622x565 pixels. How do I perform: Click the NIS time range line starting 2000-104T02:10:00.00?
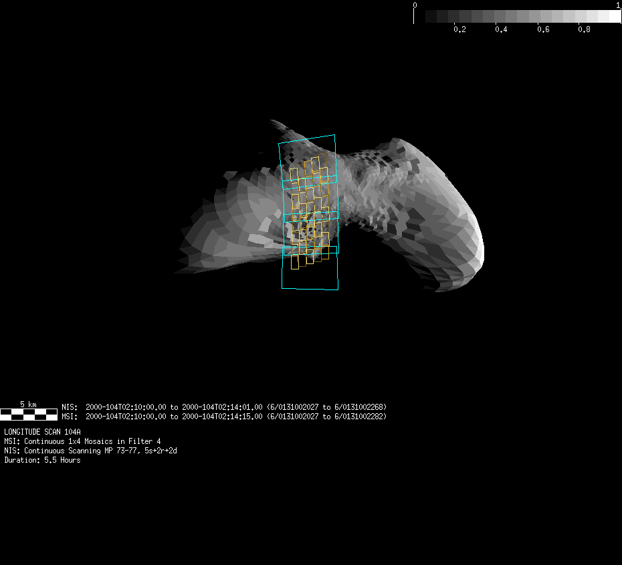point(224,407)
